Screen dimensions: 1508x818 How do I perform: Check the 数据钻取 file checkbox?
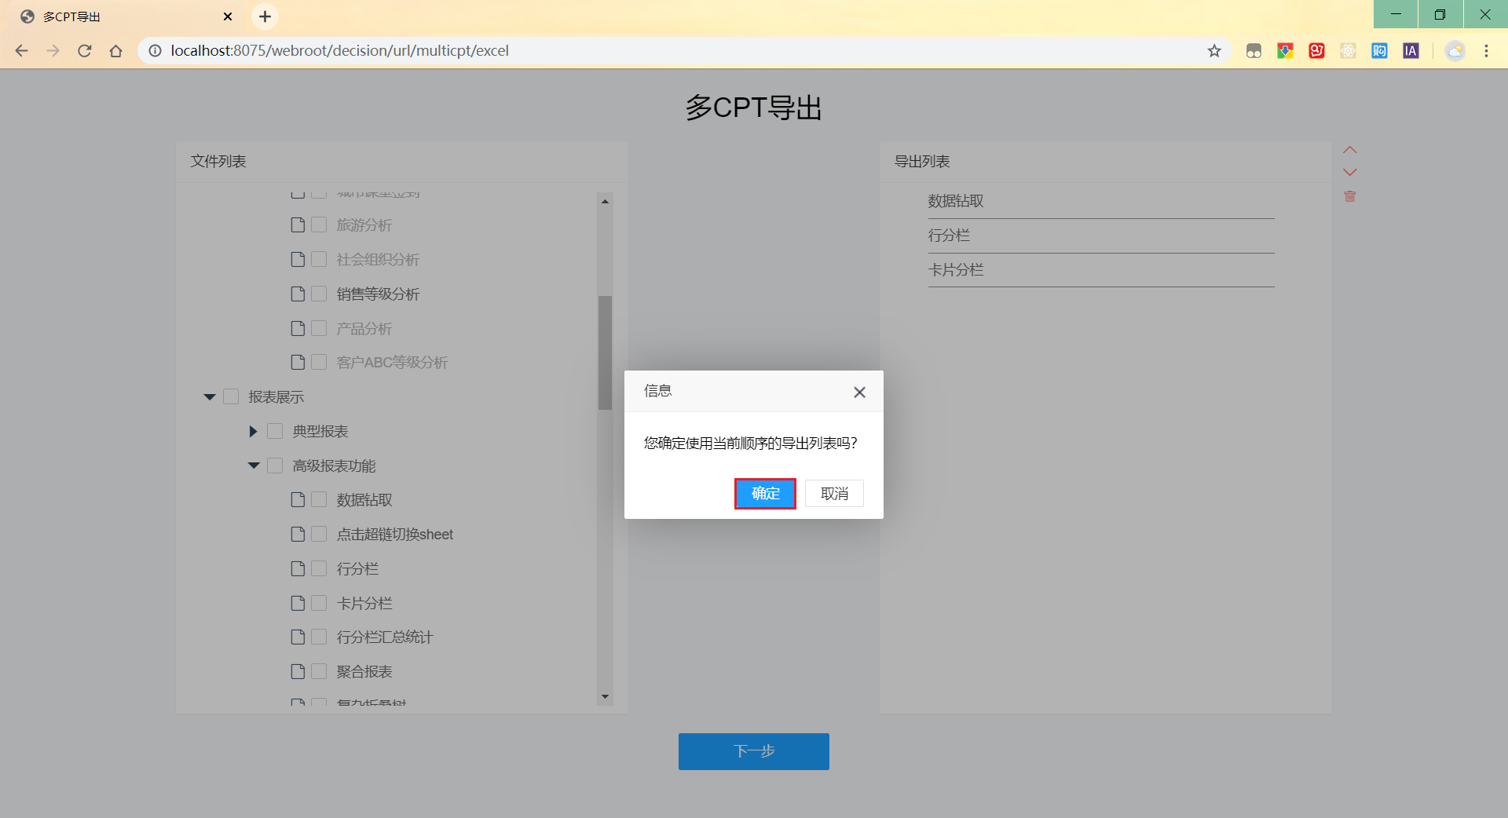coord(319,499)
